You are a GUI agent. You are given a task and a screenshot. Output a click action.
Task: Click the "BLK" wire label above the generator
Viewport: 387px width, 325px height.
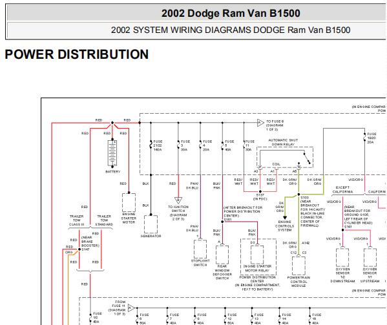pos(145,205)
